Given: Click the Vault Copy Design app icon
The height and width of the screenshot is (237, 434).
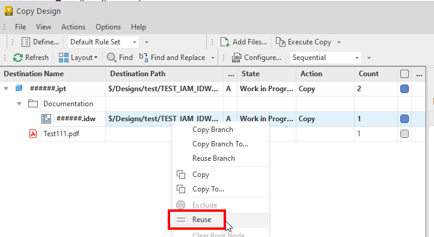Looking at the screenshot, I should [x=8, y=11].
